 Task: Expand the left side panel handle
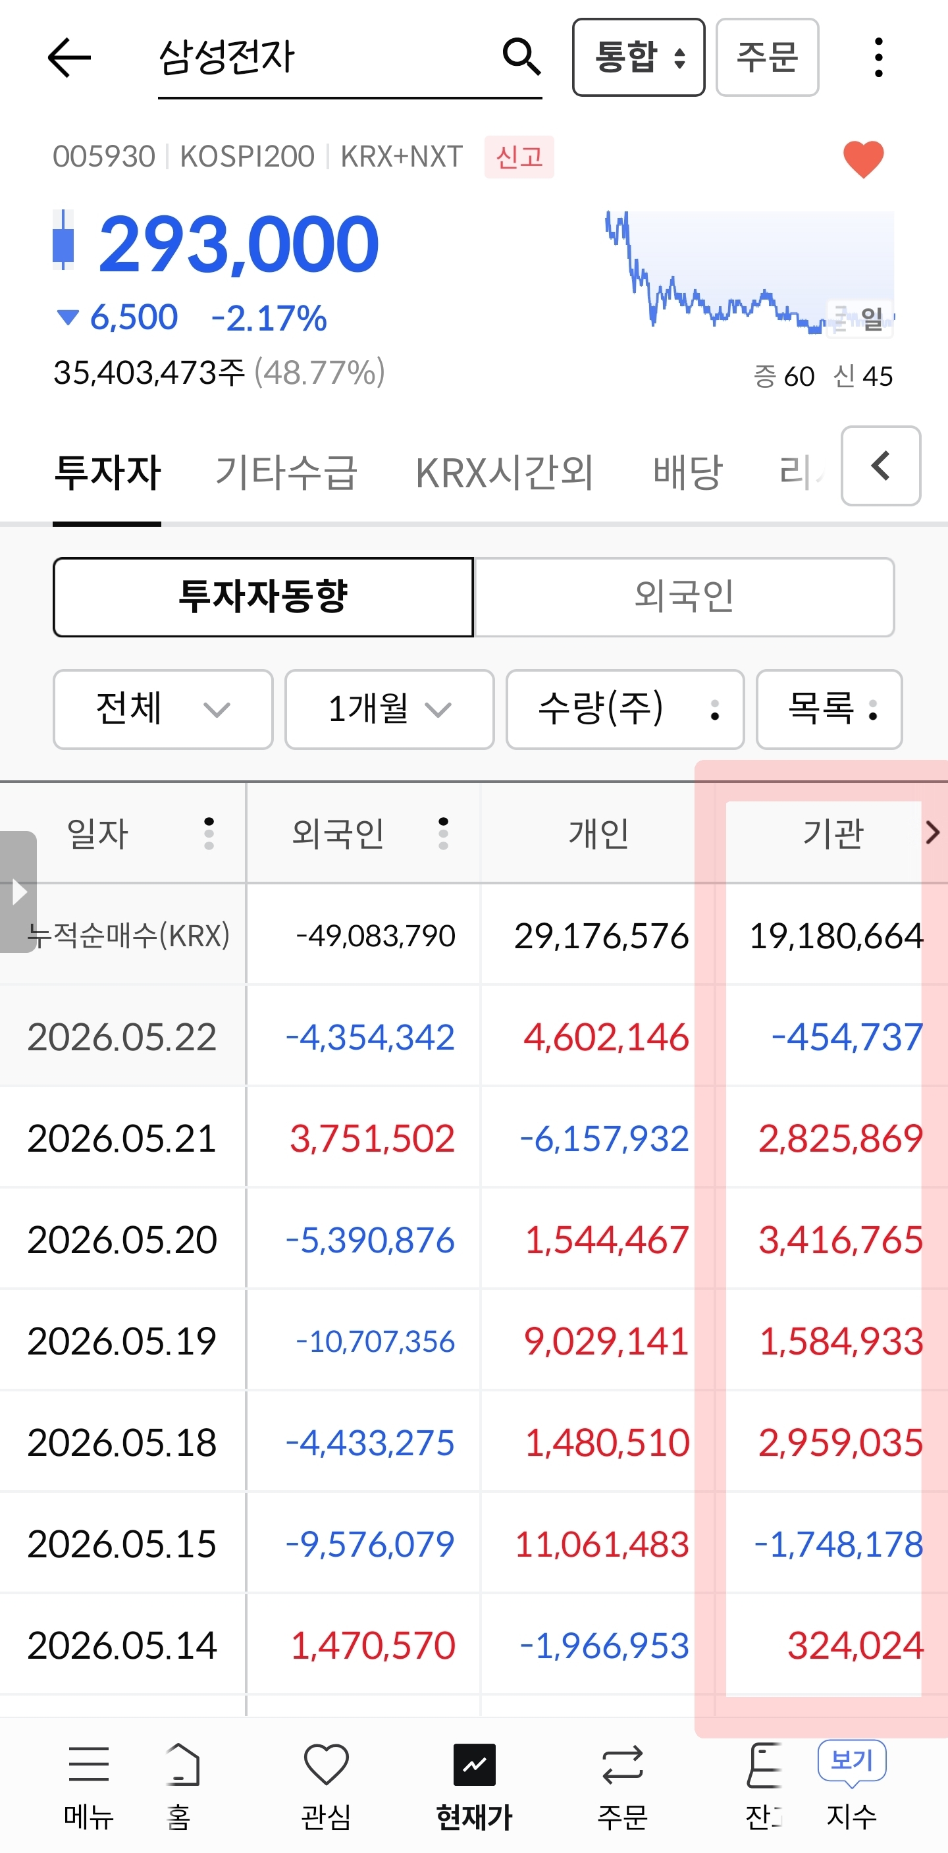[x=18, y=892]
